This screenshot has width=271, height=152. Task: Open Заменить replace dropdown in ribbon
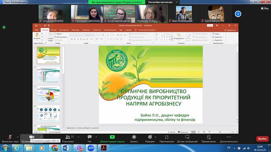click(x=218, y=37)
